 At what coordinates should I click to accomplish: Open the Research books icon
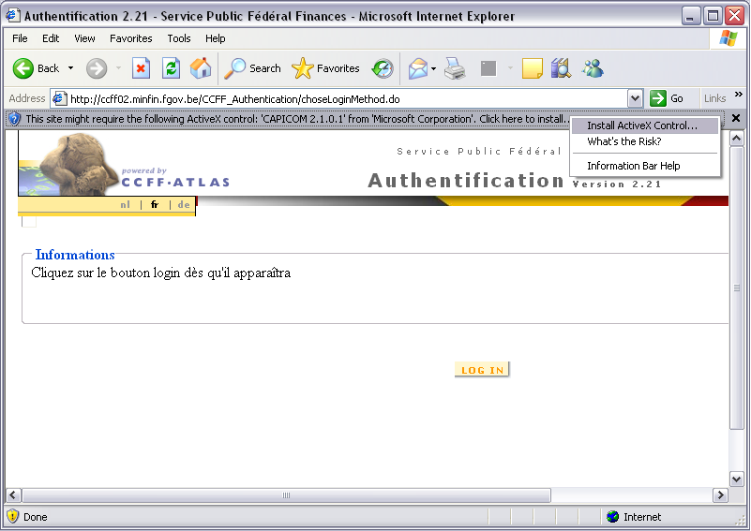561,68
